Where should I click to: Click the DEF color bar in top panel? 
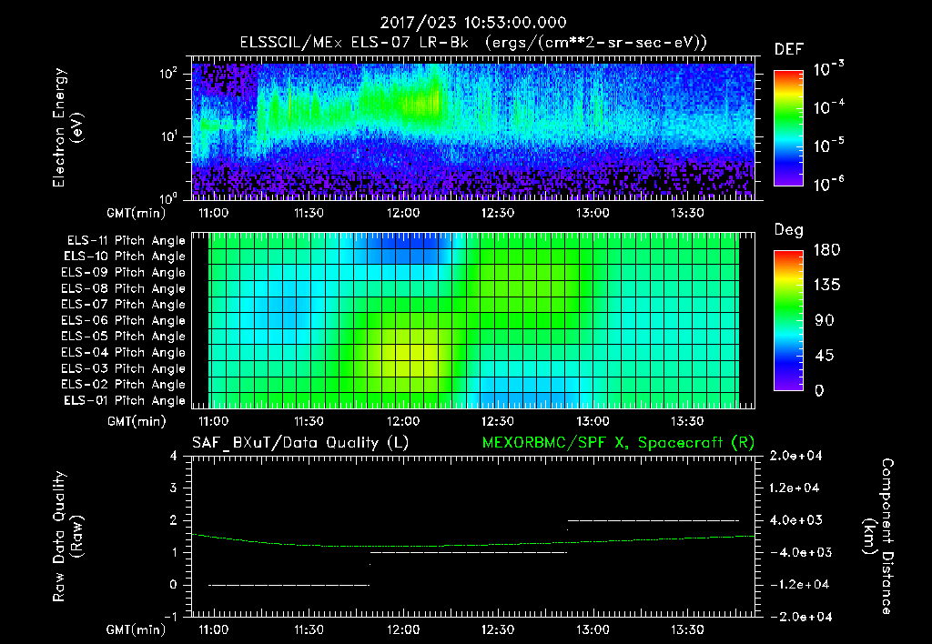788,127
